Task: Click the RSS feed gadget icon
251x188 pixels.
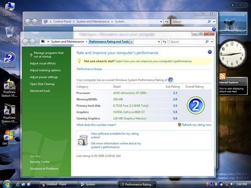Action: point(222,76)
